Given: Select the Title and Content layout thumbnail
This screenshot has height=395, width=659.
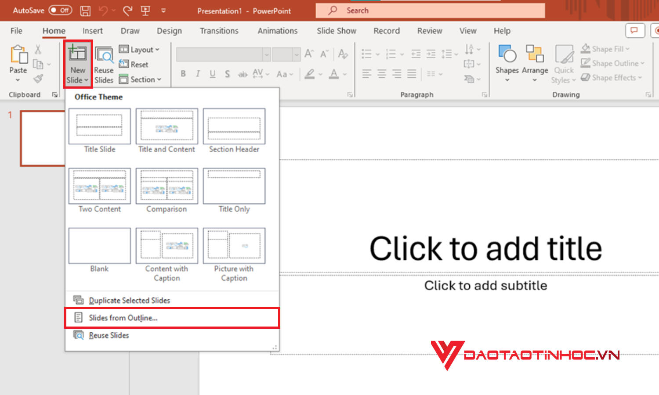Looking at the screenshot, I should pyautogui.click(x=167, y=127).
